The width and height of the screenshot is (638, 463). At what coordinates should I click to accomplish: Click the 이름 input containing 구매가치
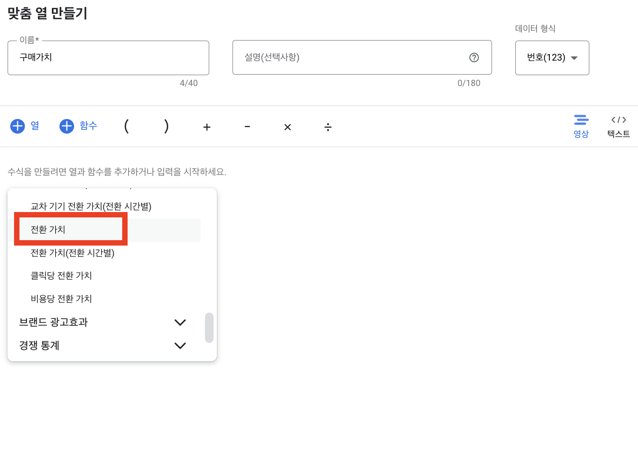(108, 57)
